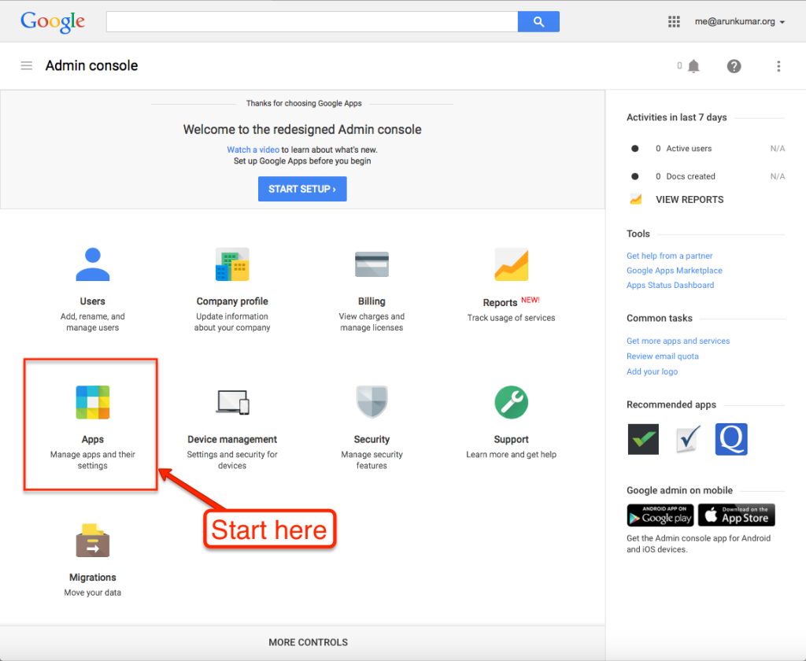Click the Google Play store badge

click(x=660, y=515)
